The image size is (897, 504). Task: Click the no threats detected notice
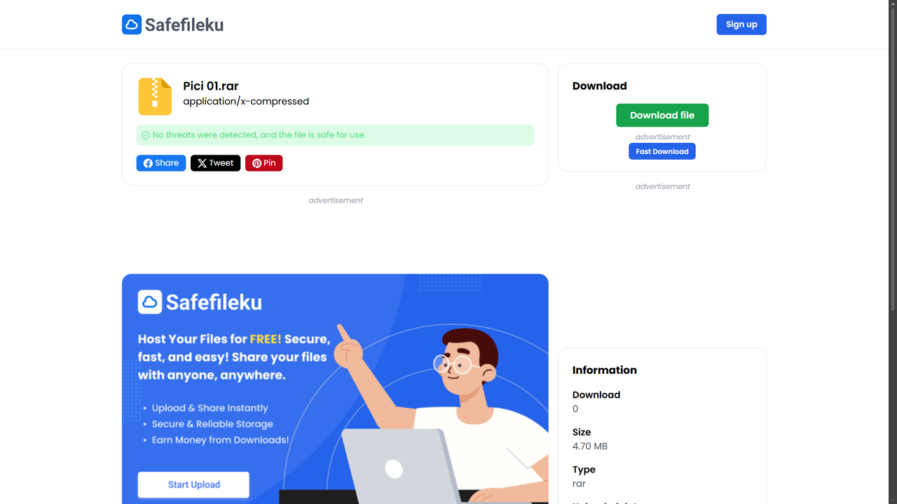tap(335, 135)
